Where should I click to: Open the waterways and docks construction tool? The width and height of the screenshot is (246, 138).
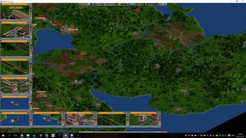(150, 4)
